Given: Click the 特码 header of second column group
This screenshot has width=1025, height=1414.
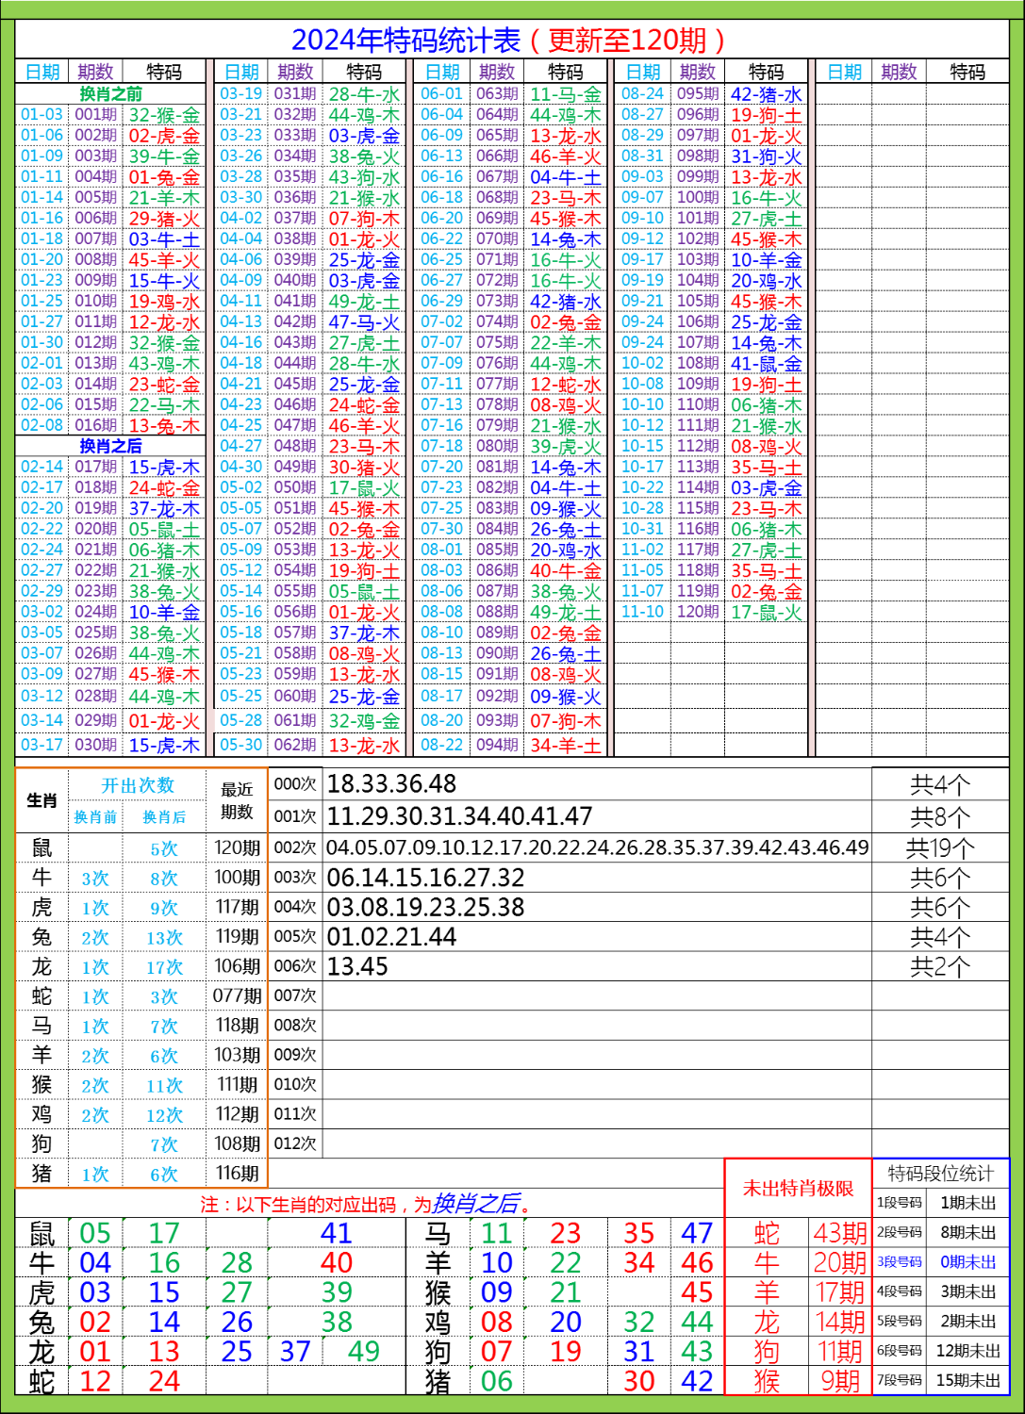Looking at the screenshot, I should click(364, 70).
